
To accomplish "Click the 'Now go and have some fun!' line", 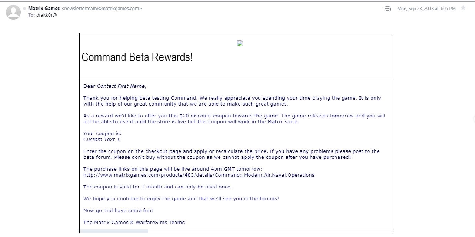I will (118, 211).
